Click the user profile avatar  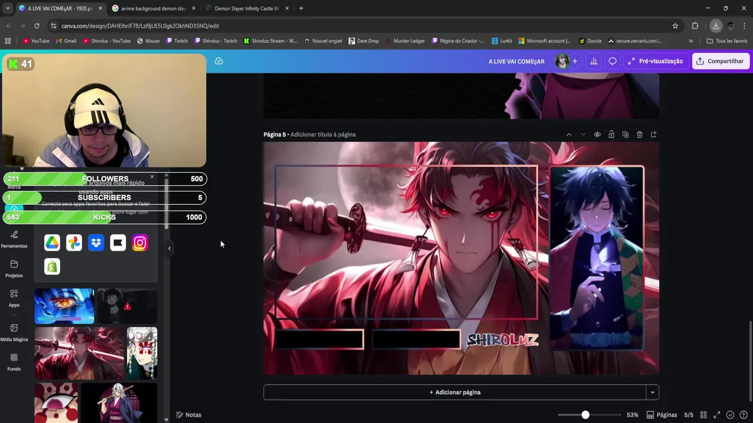click(x=562, y=61)
